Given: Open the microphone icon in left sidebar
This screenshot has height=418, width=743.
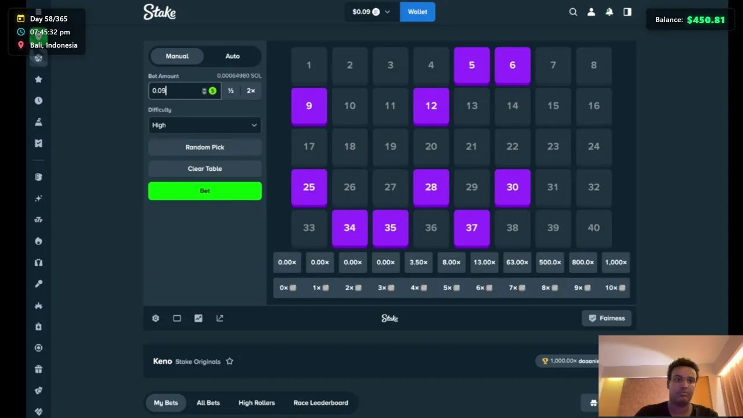Looking at the screenshot, I should pyautogui.click(x=38, y=284).
